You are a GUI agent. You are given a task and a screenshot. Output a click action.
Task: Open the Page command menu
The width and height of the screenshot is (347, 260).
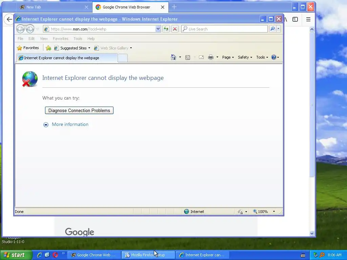(228, 57)
